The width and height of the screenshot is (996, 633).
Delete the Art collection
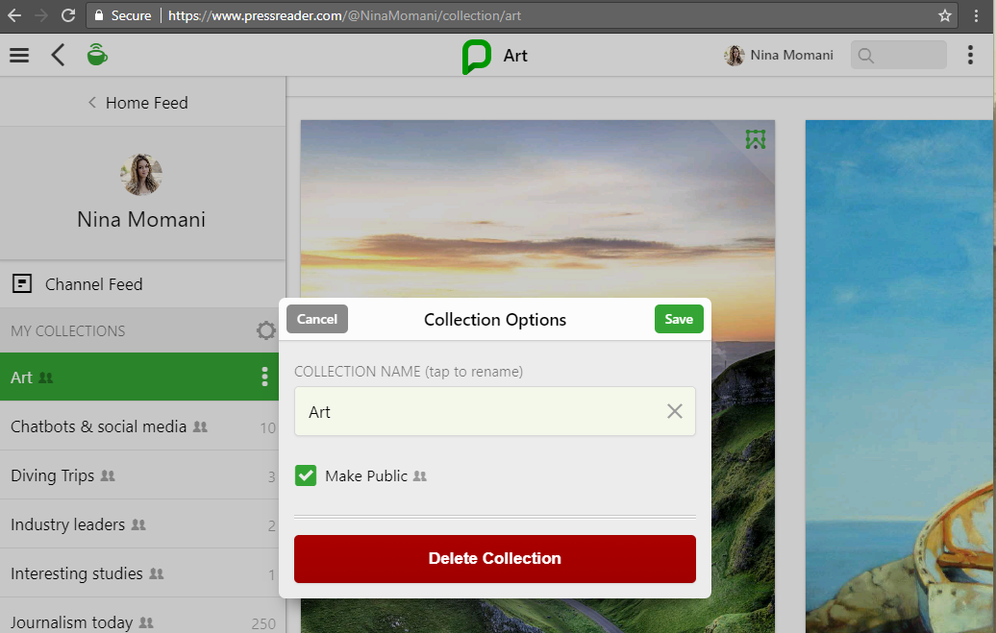click(x=495, y=559)
